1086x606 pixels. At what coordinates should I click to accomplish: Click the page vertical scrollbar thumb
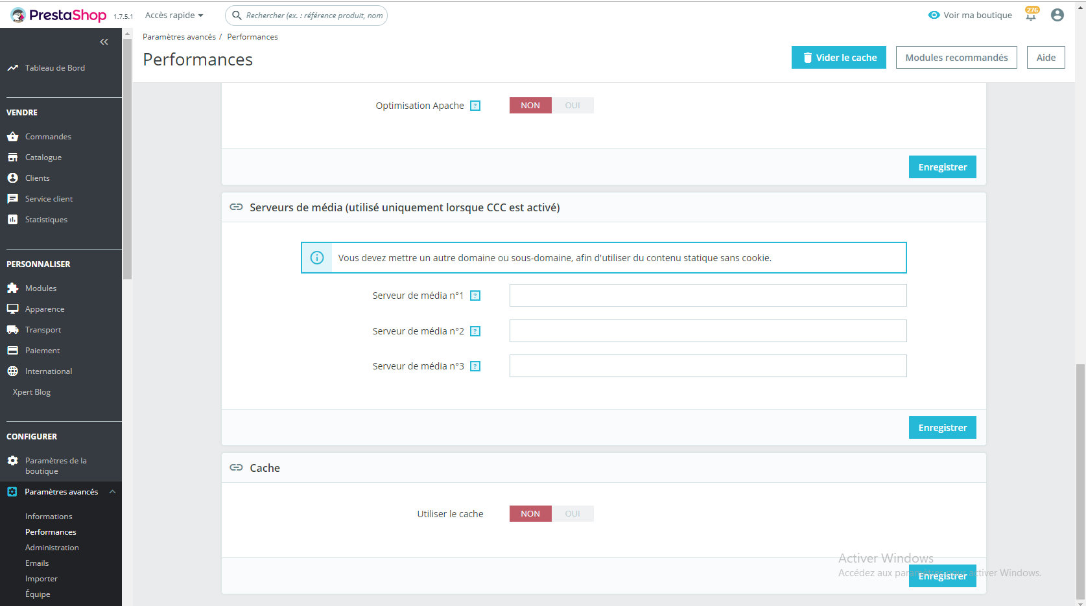[x=1080, y=481]
